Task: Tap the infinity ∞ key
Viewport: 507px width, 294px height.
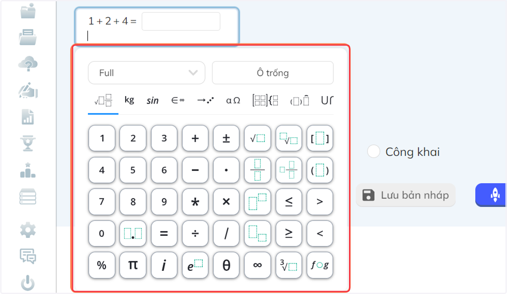Action: (257, 265)
